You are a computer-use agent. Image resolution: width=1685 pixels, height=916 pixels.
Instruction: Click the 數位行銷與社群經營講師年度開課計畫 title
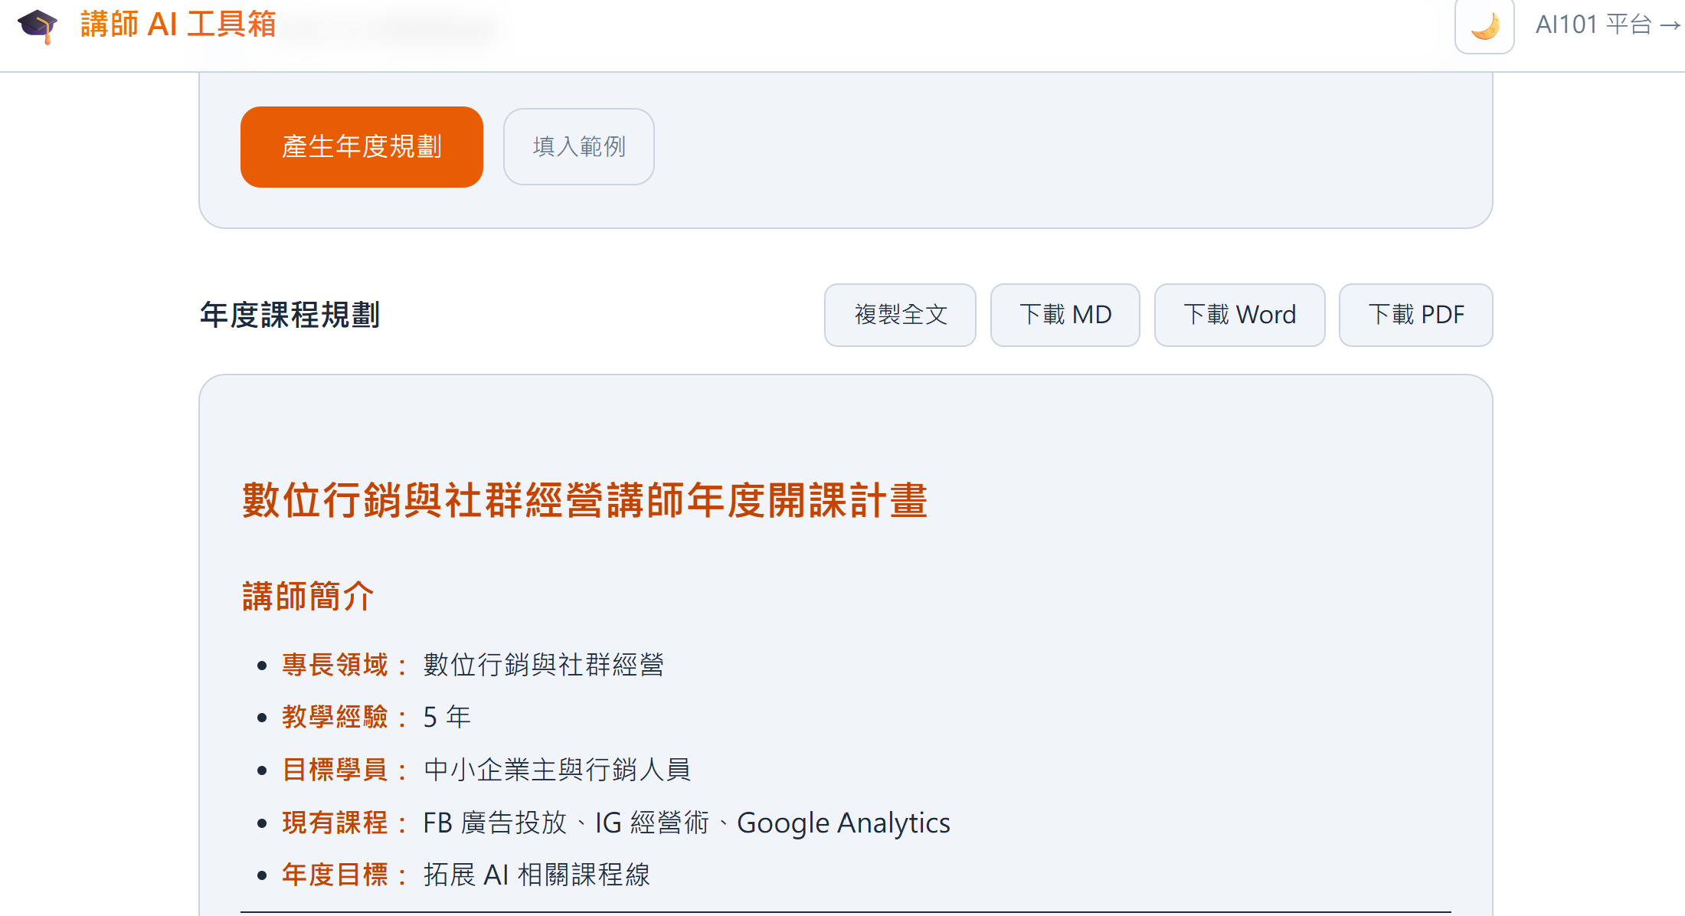coord(584,500)
